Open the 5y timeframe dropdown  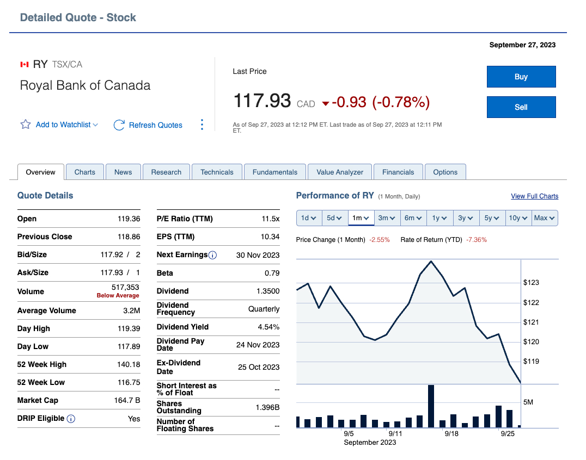tap(492, 218)
